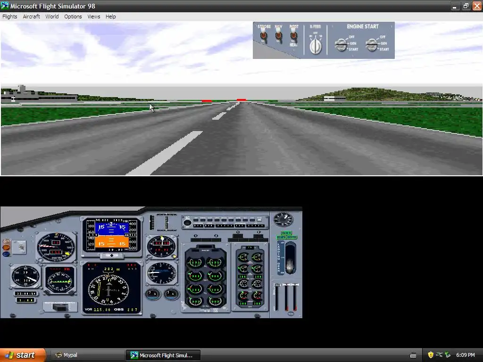This screenshot has width=483, height=362.
Task: Click the HSI compass rose display
Action: [108, 289]
